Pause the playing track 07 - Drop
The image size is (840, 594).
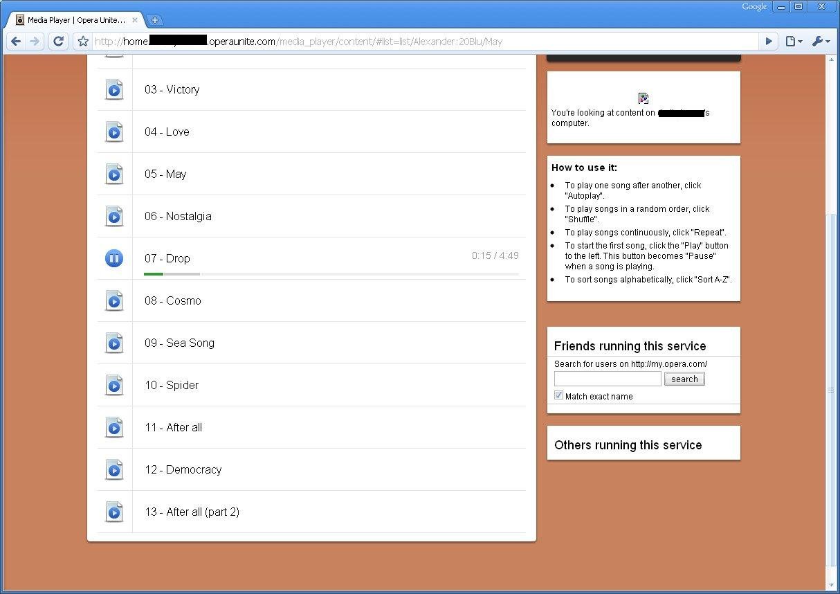click(x=114, y=258)
